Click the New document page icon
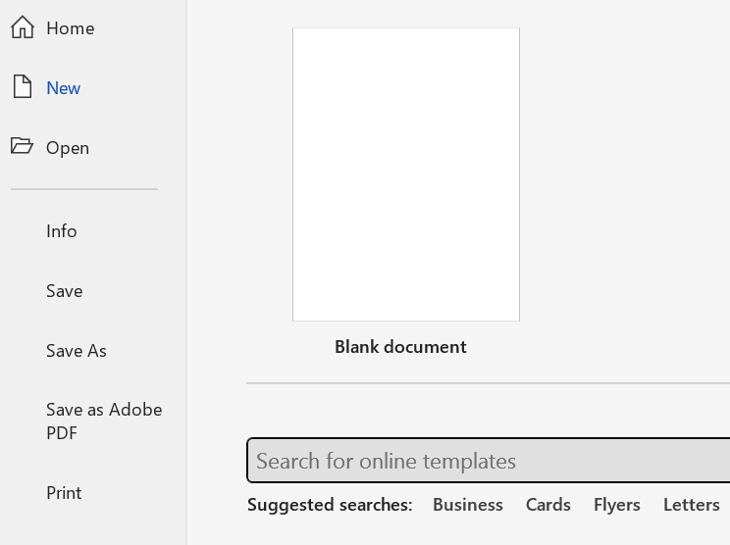This screenshot has height=545, width=730. [x=22, y=87]
